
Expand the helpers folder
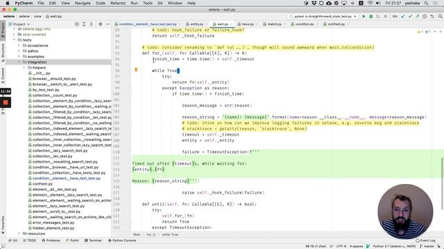click(24, 68)
